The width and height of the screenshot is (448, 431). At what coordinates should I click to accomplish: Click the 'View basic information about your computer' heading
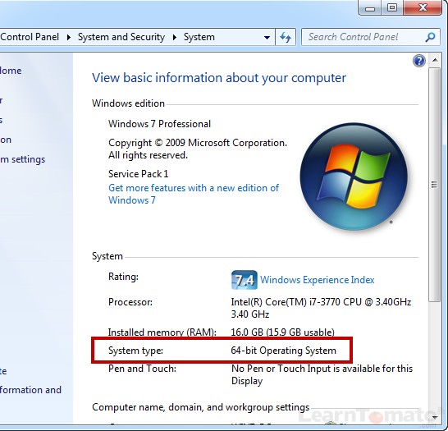219,78
